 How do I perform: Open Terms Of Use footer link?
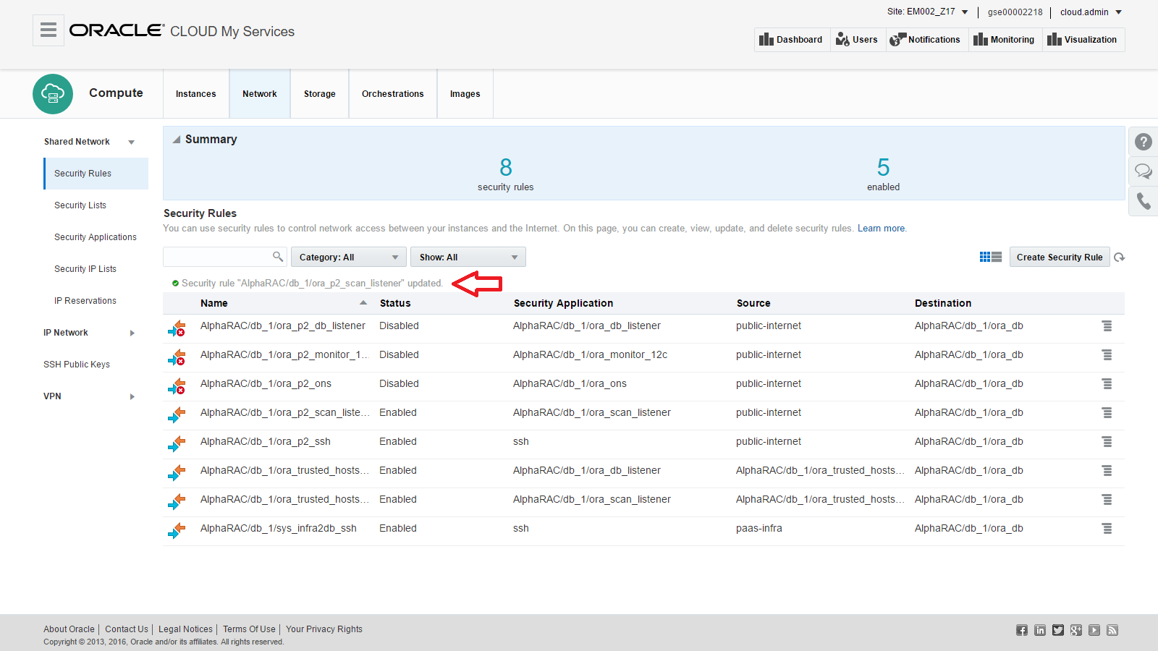coord(249,629)
